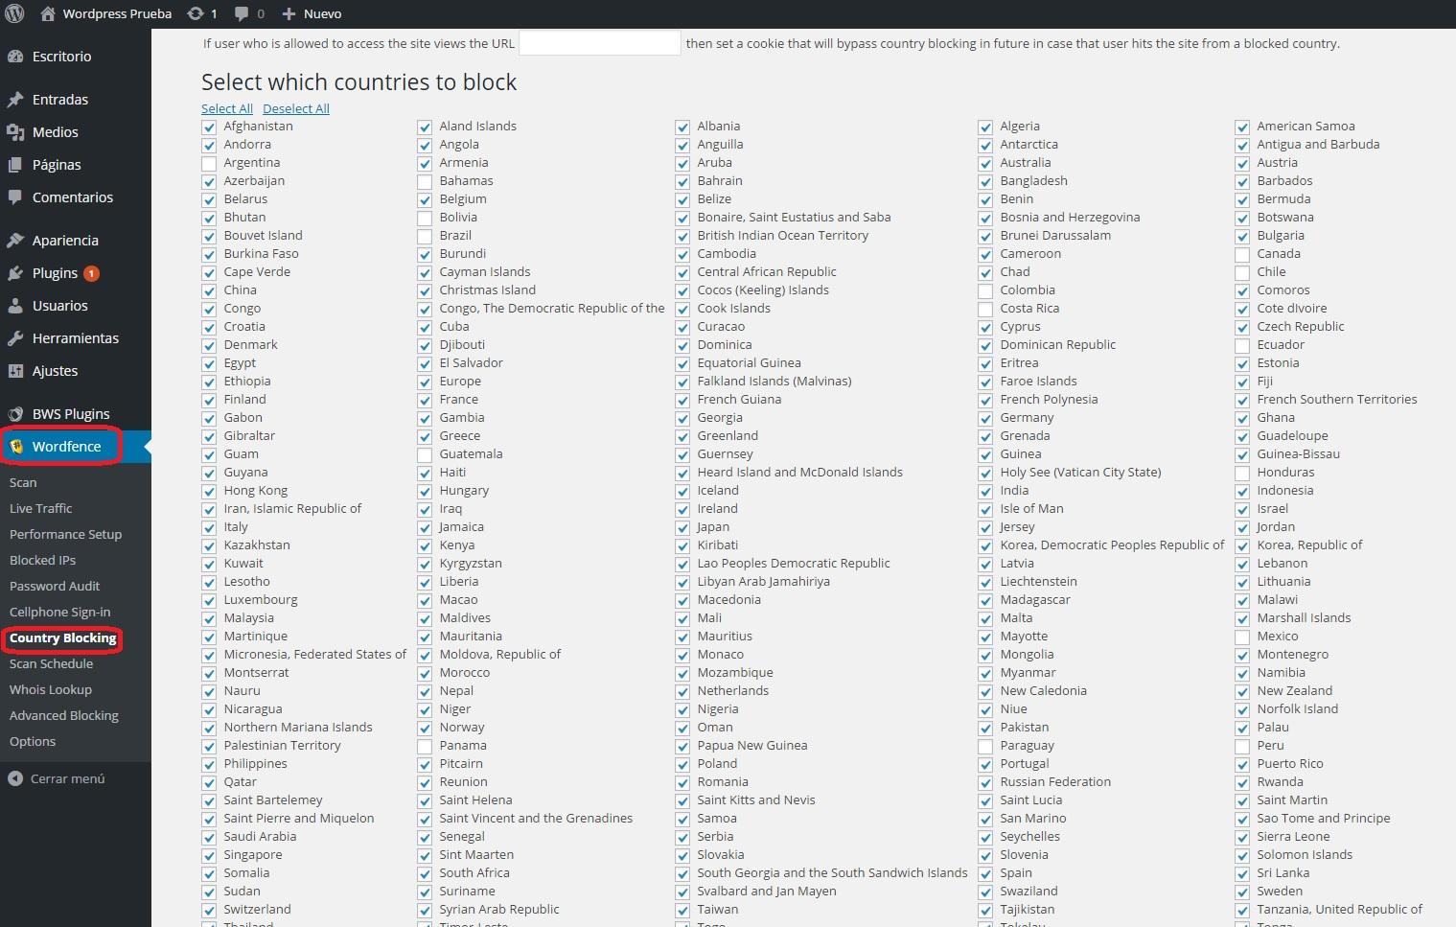The width and height of the screenshot is (1456, 927).
Task: Click the Nuevo link in admin bar
Action: pos(323,13)
